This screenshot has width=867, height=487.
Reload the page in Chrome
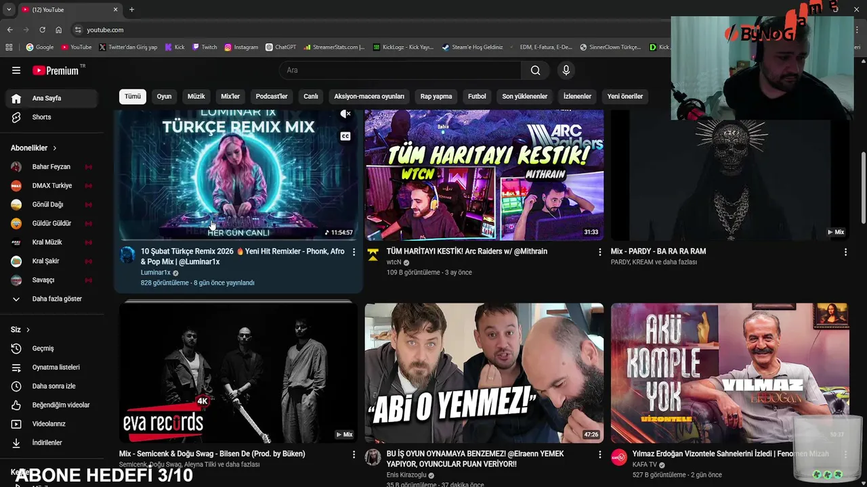tap(42, 30)
